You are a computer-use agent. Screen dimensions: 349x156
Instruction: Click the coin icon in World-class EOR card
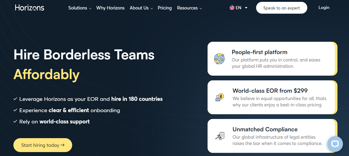pos(219,97)
